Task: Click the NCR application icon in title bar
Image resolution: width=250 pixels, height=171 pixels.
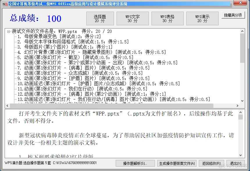Action: (x=5, y=4)
